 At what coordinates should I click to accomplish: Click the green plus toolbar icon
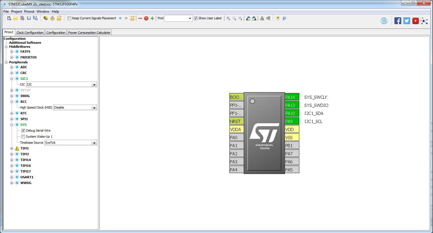click(152, 18)
